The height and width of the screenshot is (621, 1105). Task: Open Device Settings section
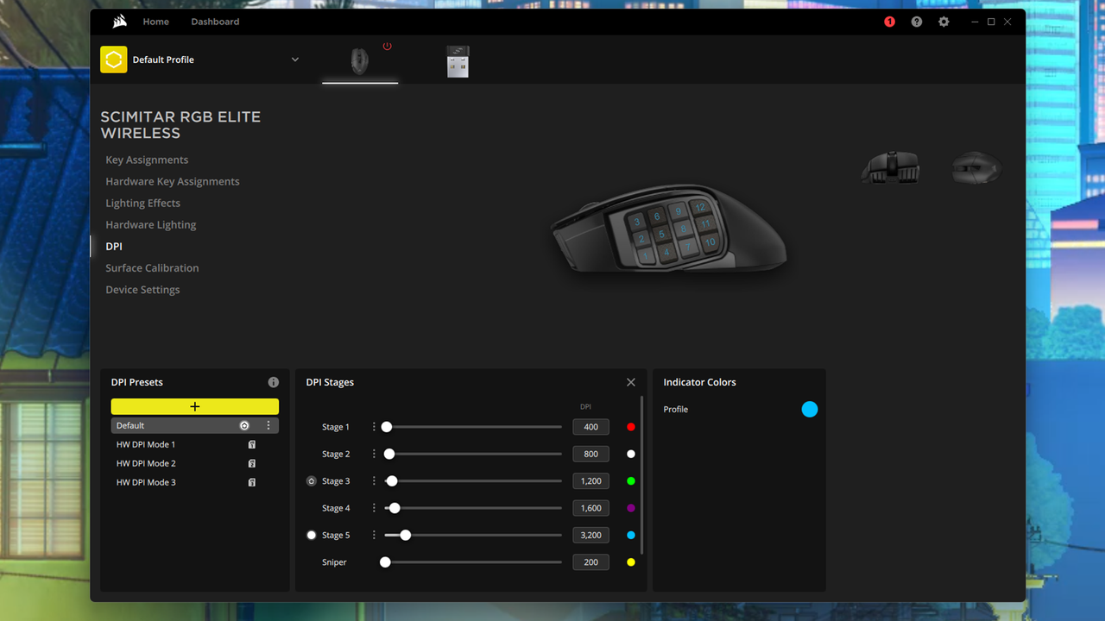pos(142,290)
